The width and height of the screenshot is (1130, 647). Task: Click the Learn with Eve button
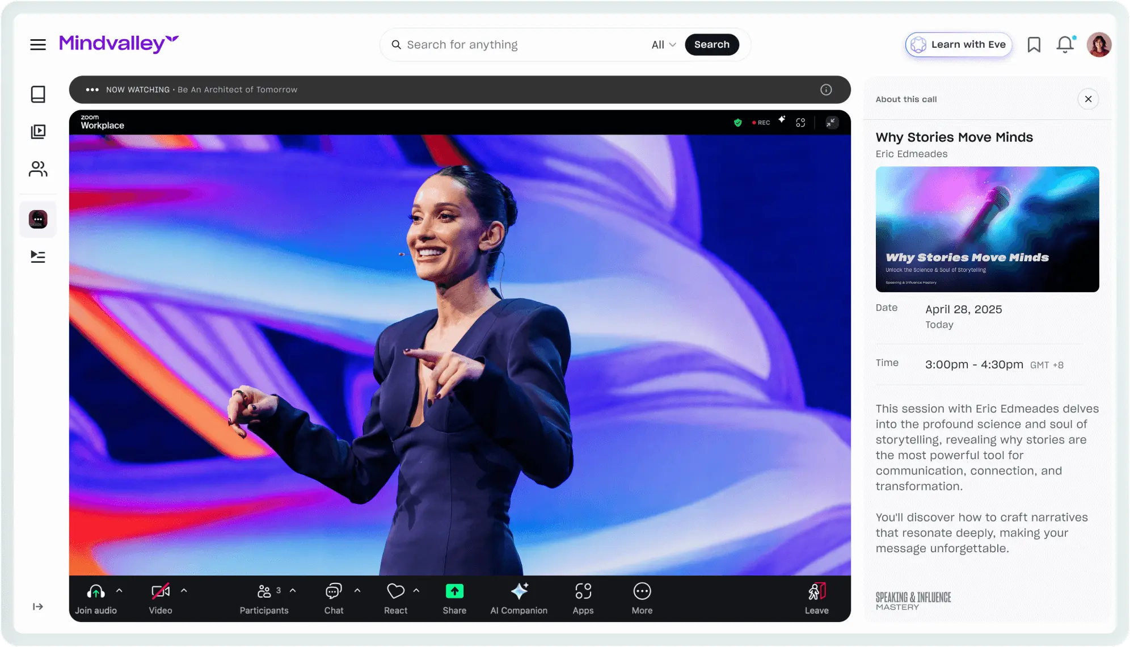[958, 45]
